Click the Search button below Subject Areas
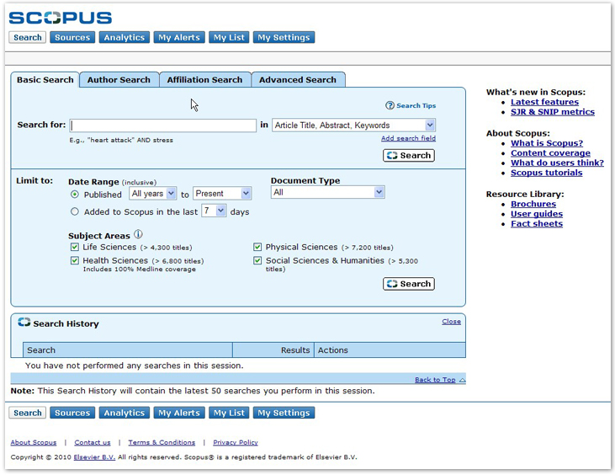The width and height of the screenshot is (615, 475). 409,284
